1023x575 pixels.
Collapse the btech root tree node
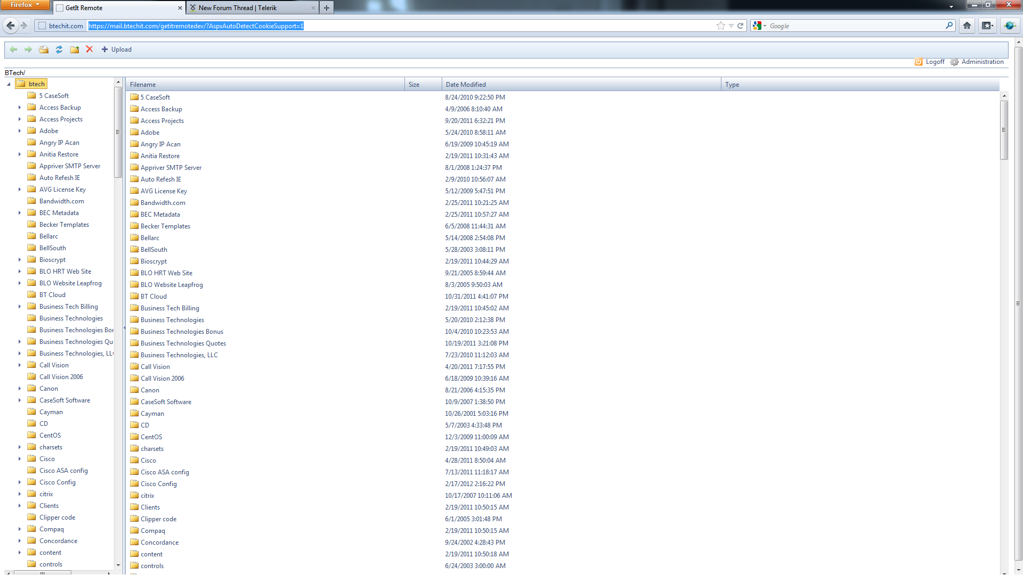point(9,84)
